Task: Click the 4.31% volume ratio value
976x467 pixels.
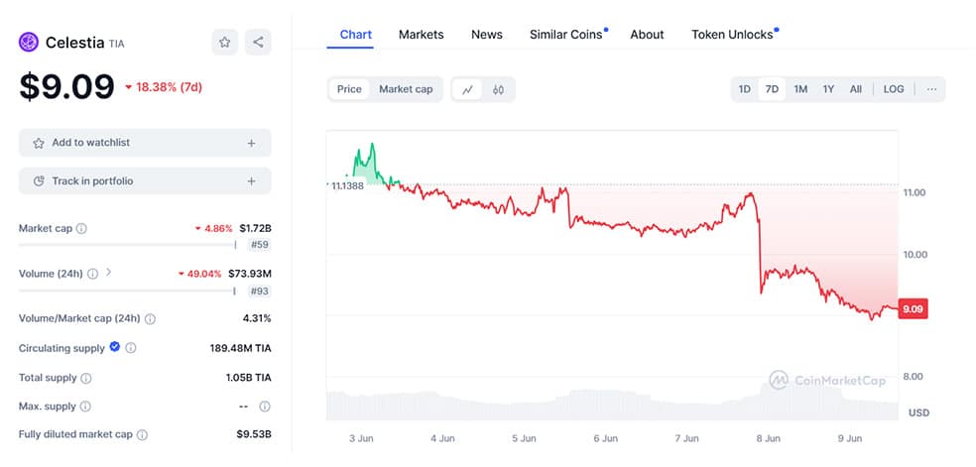Action: pyautogui.click(x=257, y=318)
